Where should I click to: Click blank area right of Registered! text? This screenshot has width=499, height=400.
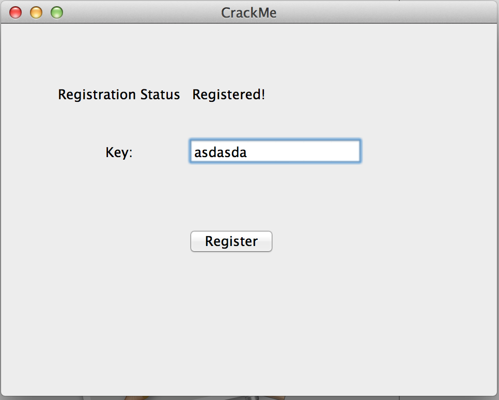point(379,95)
